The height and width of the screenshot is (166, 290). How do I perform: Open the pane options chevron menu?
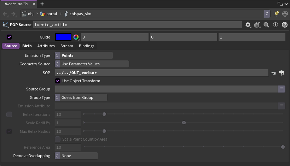click(286, 4)
